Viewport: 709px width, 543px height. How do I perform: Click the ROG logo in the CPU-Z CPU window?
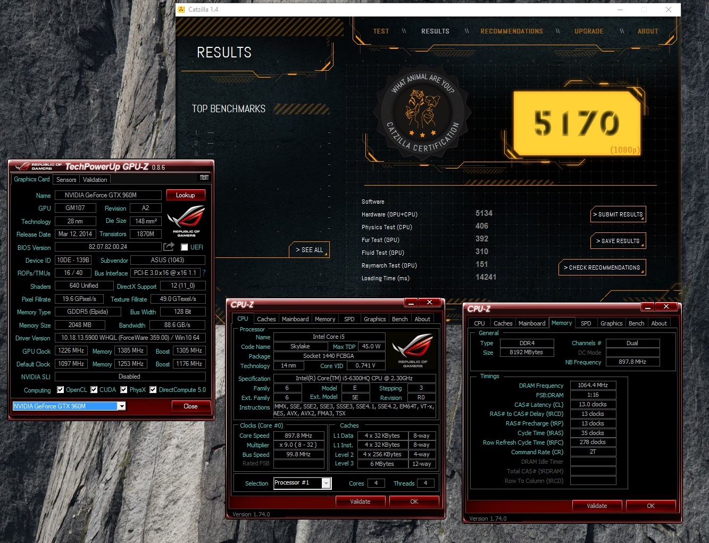tap(413, 351)
